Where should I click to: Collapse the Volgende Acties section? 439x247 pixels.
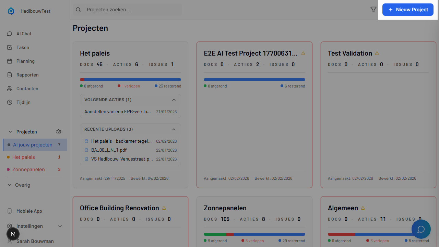[174, 100]
